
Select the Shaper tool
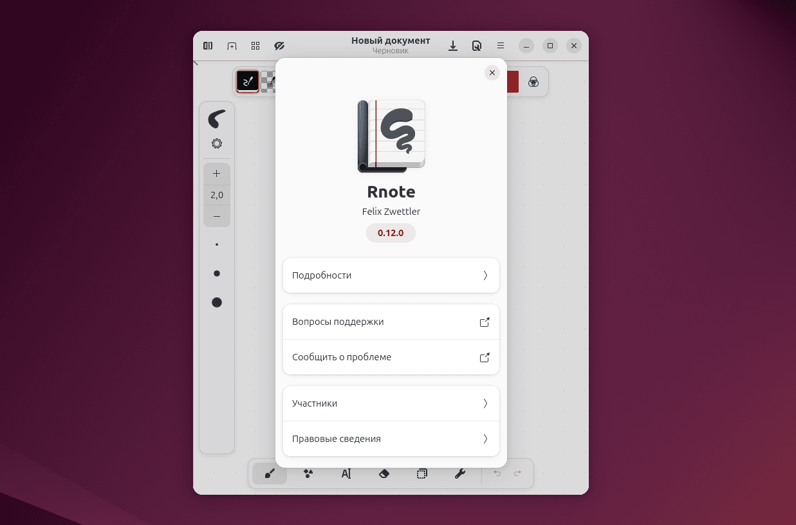coord(308,474)
